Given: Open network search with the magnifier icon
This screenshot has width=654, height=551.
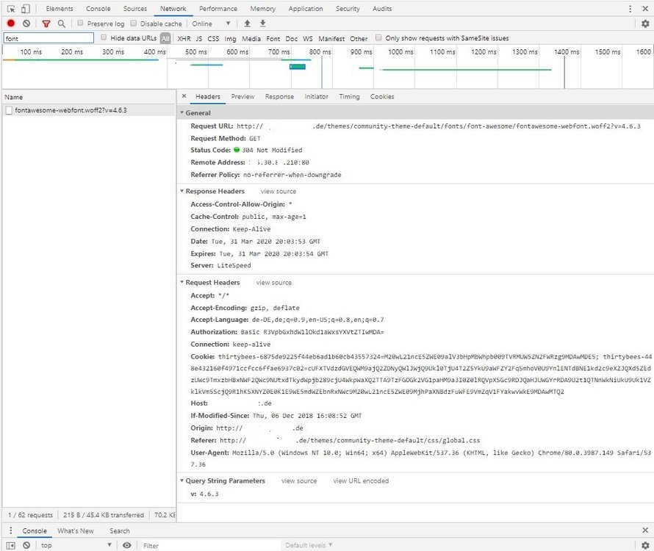Looking at the screenshot, I should pyautogui.click(x=62, y=24).
